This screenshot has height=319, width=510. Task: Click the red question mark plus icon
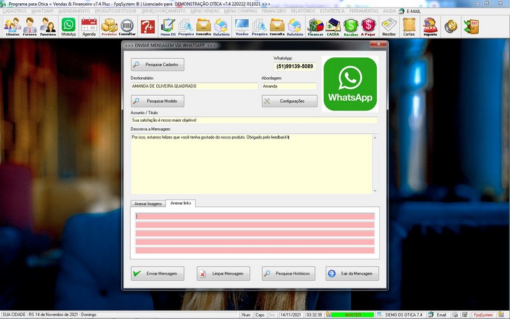click(x=148, y=27)
